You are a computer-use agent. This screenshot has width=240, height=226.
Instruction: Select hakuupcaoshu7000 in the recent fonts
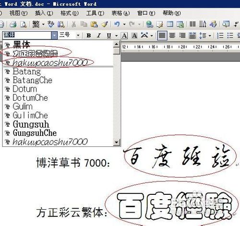(58, 62)
